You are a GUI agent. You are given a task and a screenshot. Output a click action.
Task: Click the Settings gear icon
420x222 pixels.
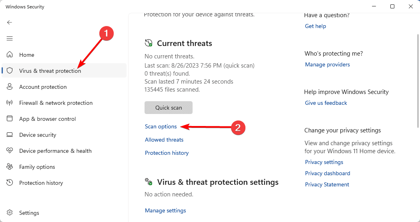coord(10,213)
